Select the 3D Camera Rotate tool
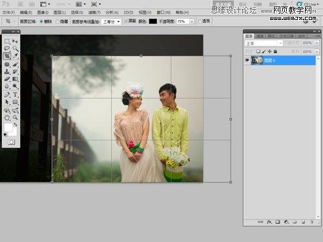 [x=15, y=110]
